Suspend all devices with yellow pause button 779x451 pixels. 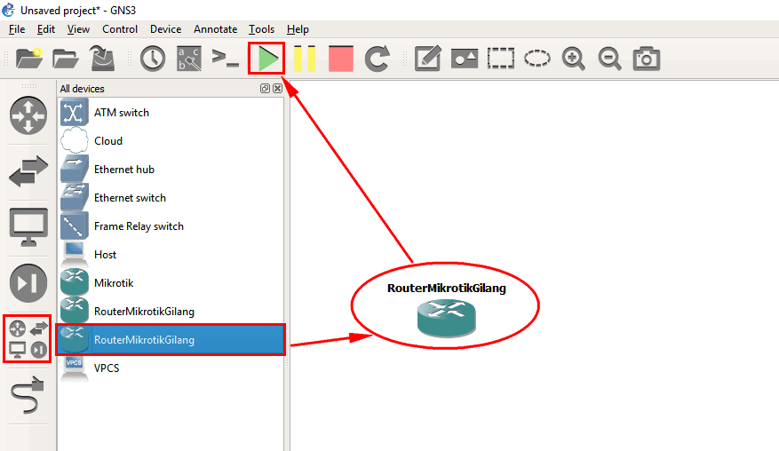[x=305, y=59]
